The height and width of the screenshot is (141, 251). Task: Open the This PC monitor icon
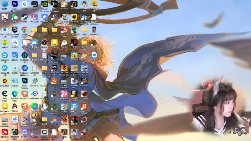5,4
